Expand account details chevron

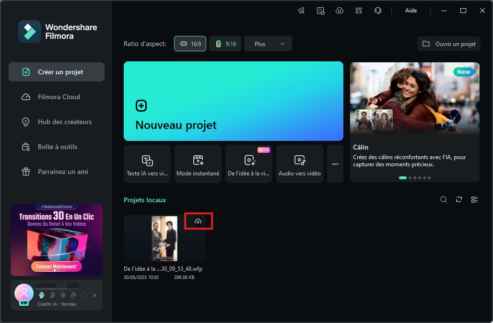(94, 295)
